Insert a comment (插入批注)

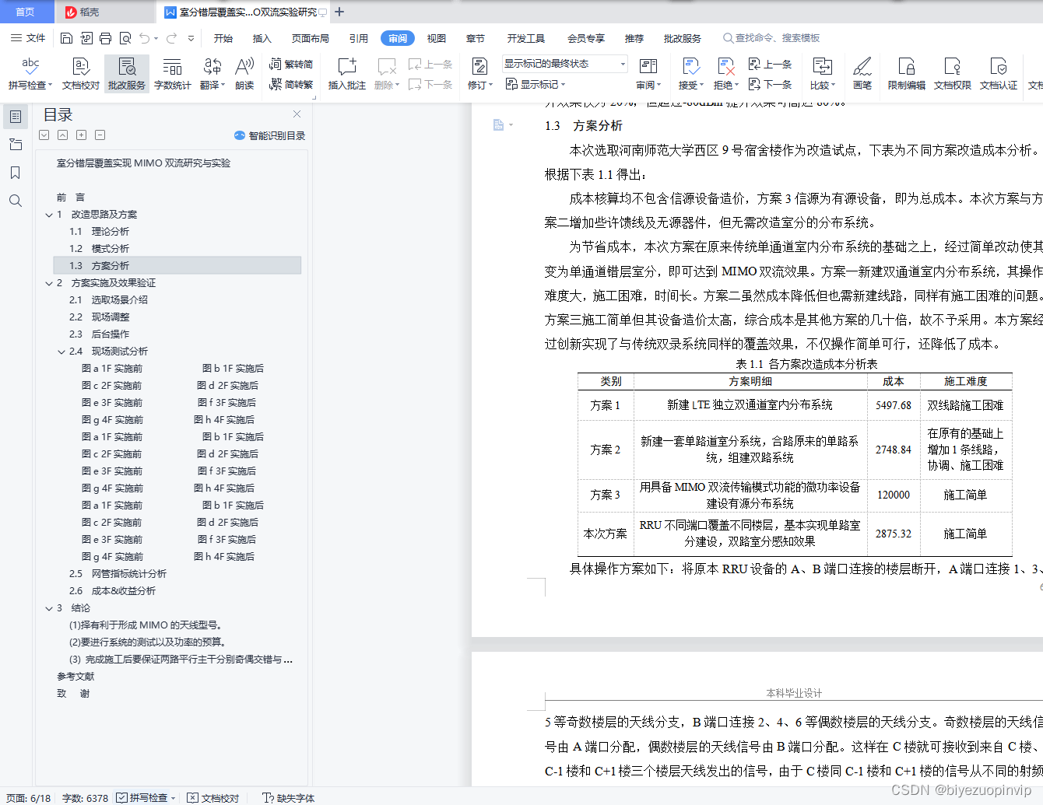coord(347,74)
